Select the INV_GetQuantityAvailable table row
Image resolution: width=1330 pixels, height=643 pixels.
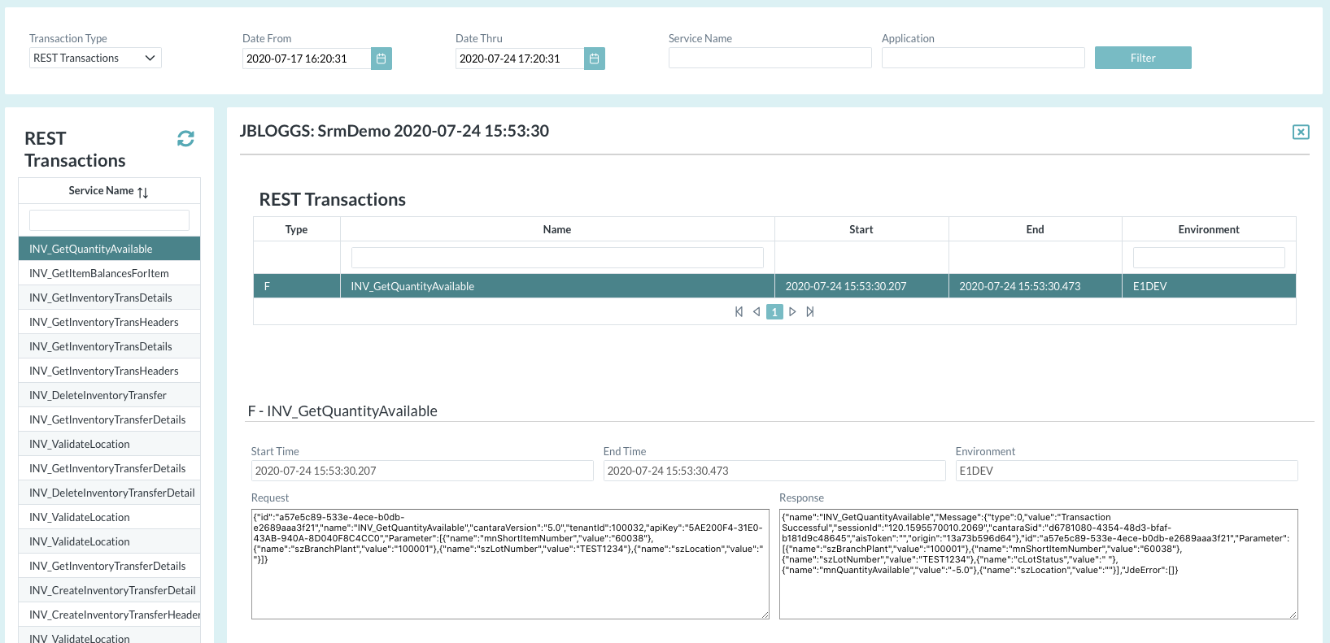[x=557, y=286]
